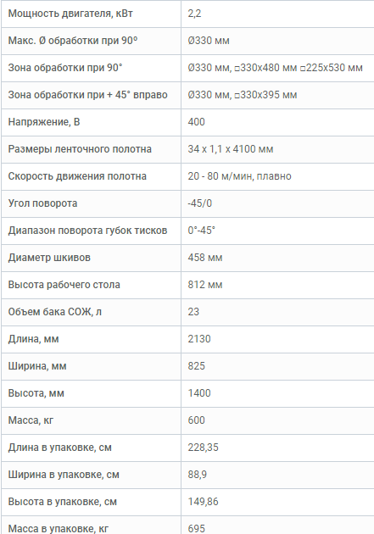The image size is (374, 534).
Task: Click the 'Высота рабочего стола' label
Action: 64,285
